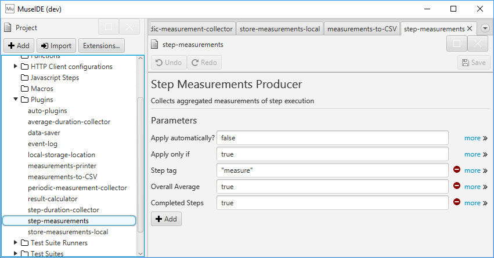This screenshot has height=258, width=494.
Task: Close the step-measurements tab
Action: coord(470,28)
